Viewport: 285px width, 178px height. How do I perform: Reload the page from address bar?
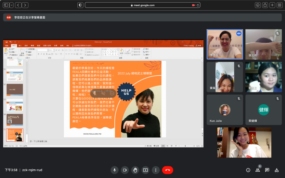198,5
